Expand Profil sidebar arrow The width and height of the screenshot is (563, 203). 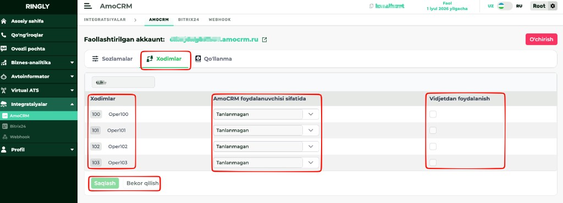[x=72, y=150]
